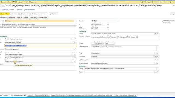Expand Финансовая дирекция dropdown arrow
This screenshot has height=98, width=175.
tap(73, 49)
